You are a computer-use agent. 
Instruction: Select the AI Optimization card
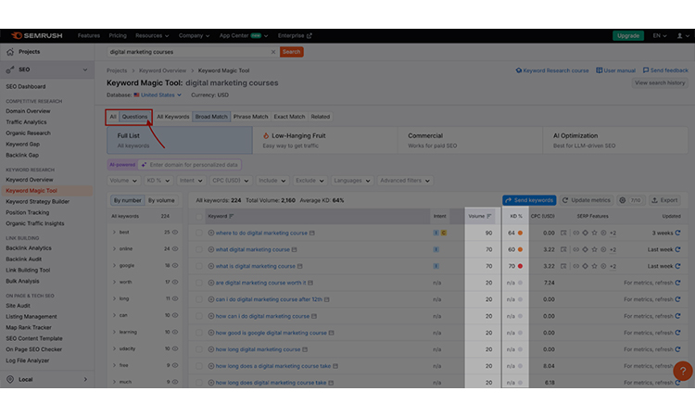point(615,141)
